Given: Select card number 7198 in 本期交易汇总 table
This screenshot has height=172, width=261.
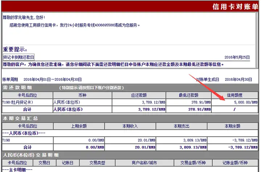Looking at the screenshot, I should tap(6, 140).
